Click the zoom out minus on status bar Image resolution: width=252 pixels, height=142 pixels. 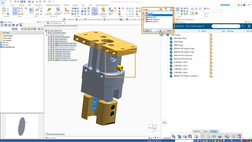pos(224,140)
